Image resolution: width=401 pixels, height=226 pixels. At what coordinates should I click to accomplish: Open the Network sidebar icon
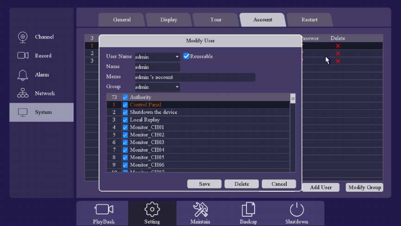point(23,94)
